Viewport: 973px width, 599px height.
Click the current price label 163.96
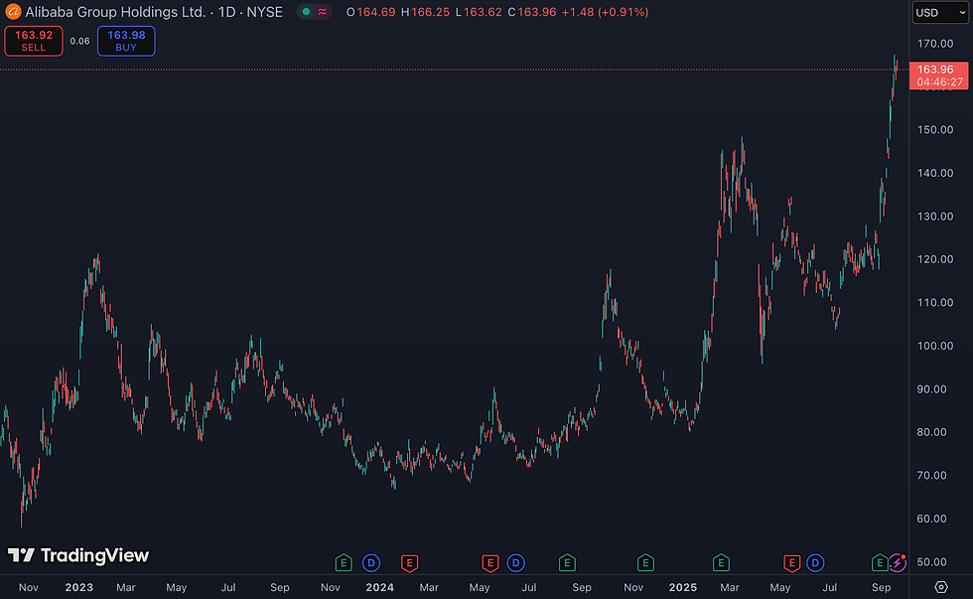click(x=939, y=75)
